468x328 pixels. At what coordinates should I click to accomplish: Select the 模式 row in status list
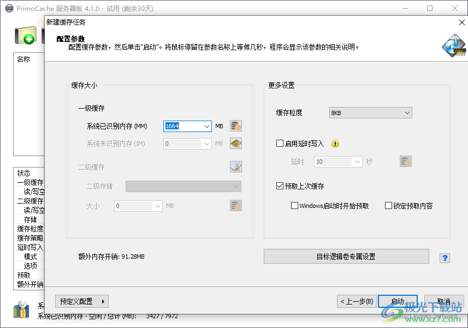click(29, 257)
